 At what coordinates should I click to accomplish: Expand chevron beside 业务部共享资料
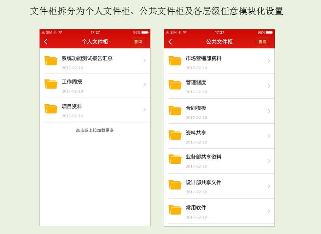point(269,161)
